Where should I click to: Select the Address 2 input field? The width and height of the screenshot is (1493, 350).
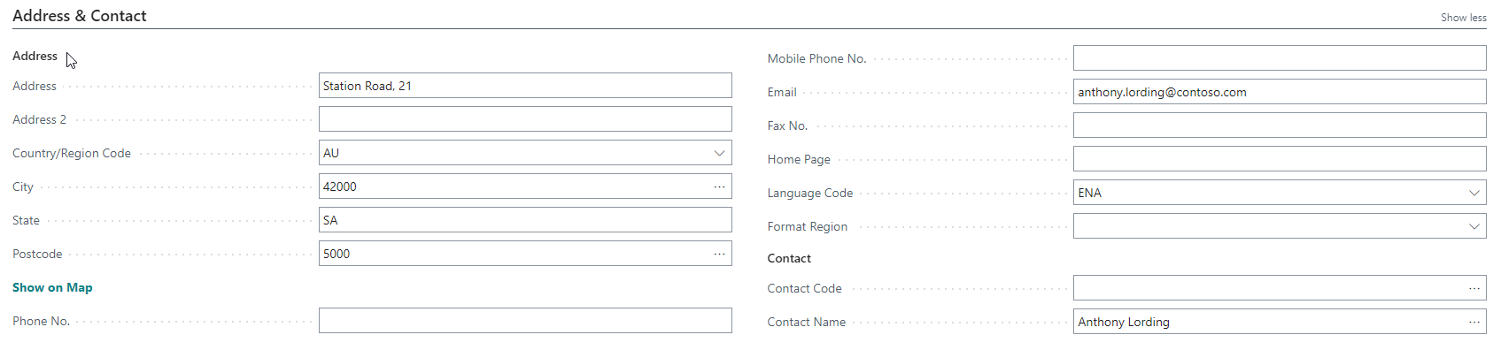click(x=525, y=119)
